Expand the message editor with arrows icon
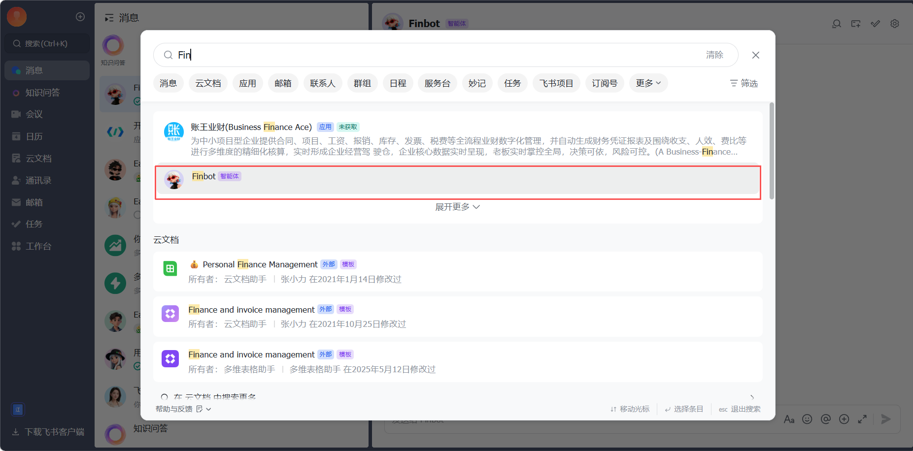913x451 pixels. (x=862, y=419)
